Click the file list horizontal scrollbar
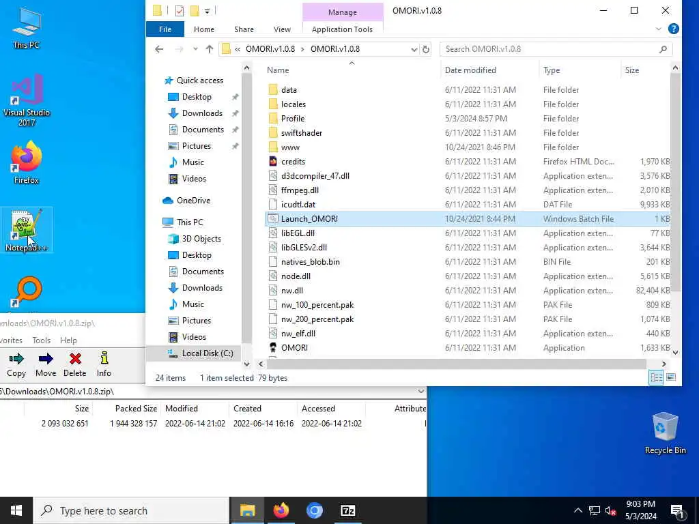Image resolution: width=699 pixels, height=524 pixels. (456, 364)
